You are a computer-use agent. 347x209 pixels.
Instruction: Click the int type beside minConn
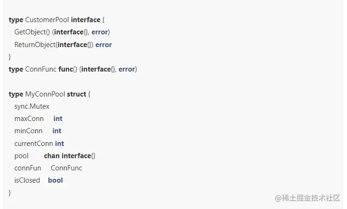pyautogui.click(x=57, y=131)
